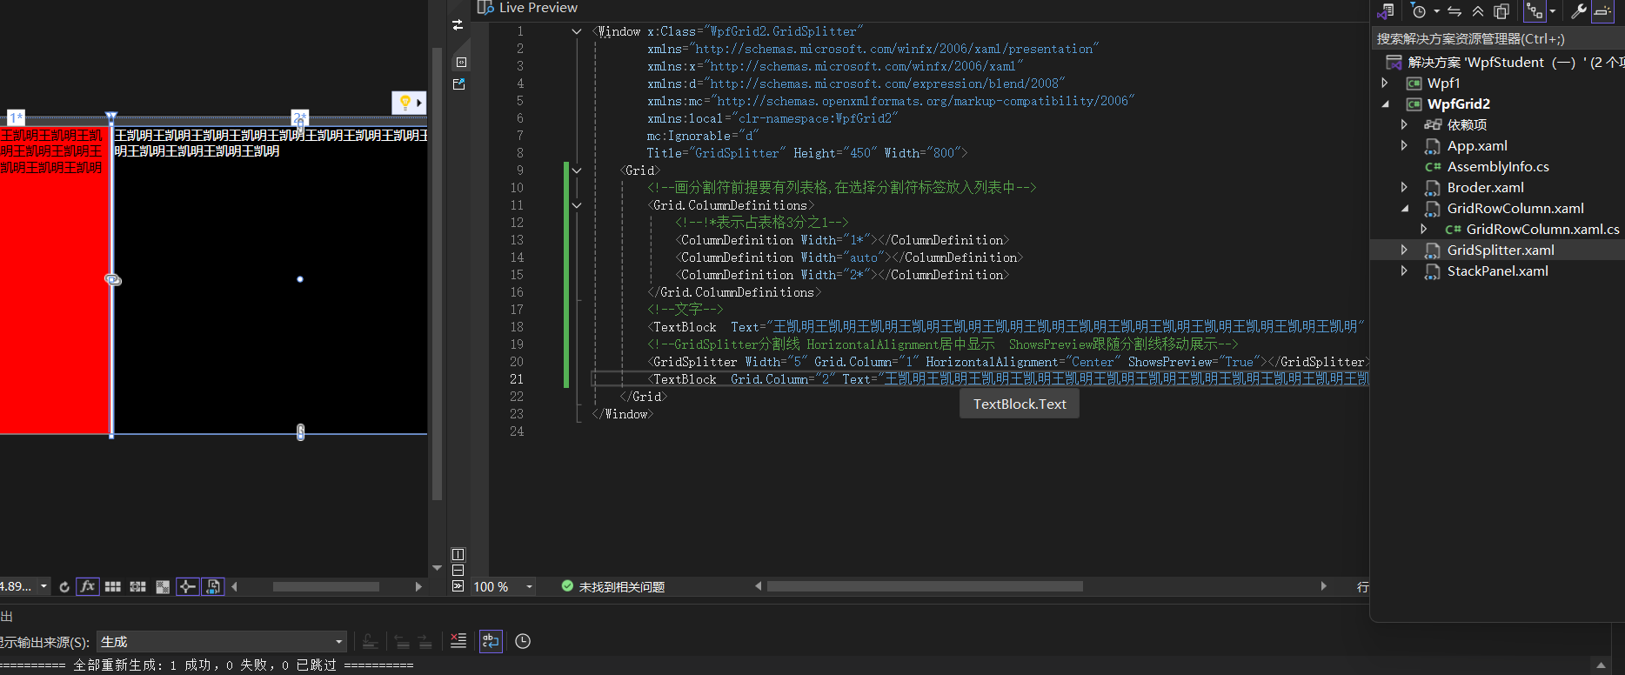This screenshot has height=675, width=1625.
Task: Toggle show snap grid icon in designer
Action: (113, 587)
